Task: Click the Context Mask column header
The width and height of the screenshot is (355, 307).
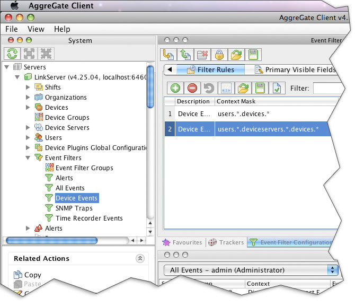Action: (276, 101)
